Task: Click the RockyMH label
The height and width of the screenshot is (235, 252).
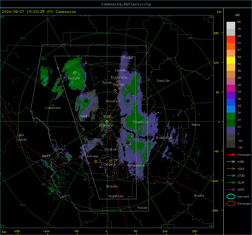Action: point(74,78)
